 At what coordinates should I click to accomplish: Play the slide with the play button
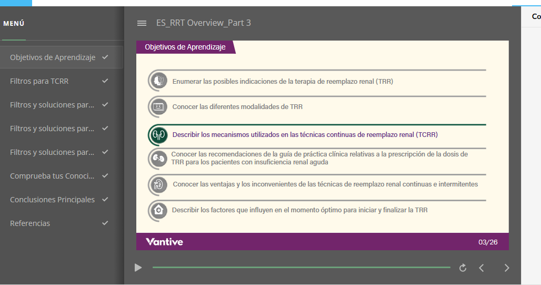[x=138, y=268]
